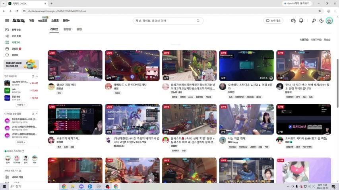Open the Chrome three-dot menu

335,11
